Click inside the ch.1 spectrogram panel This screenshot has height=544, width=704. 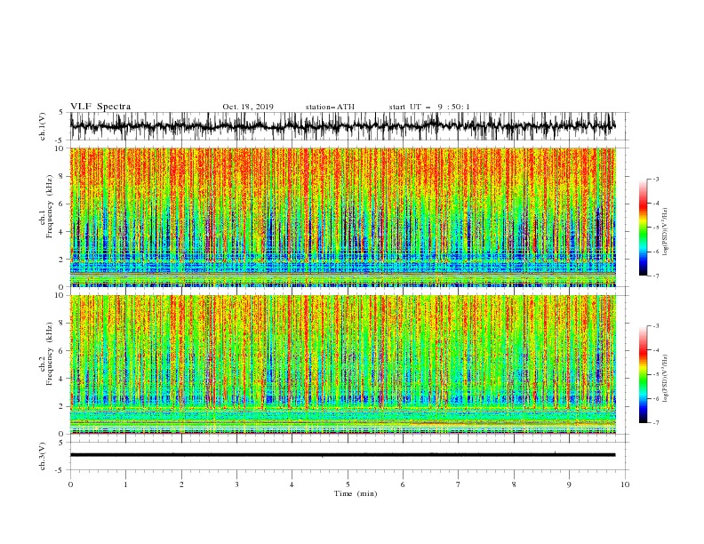[x=342, y=217]
